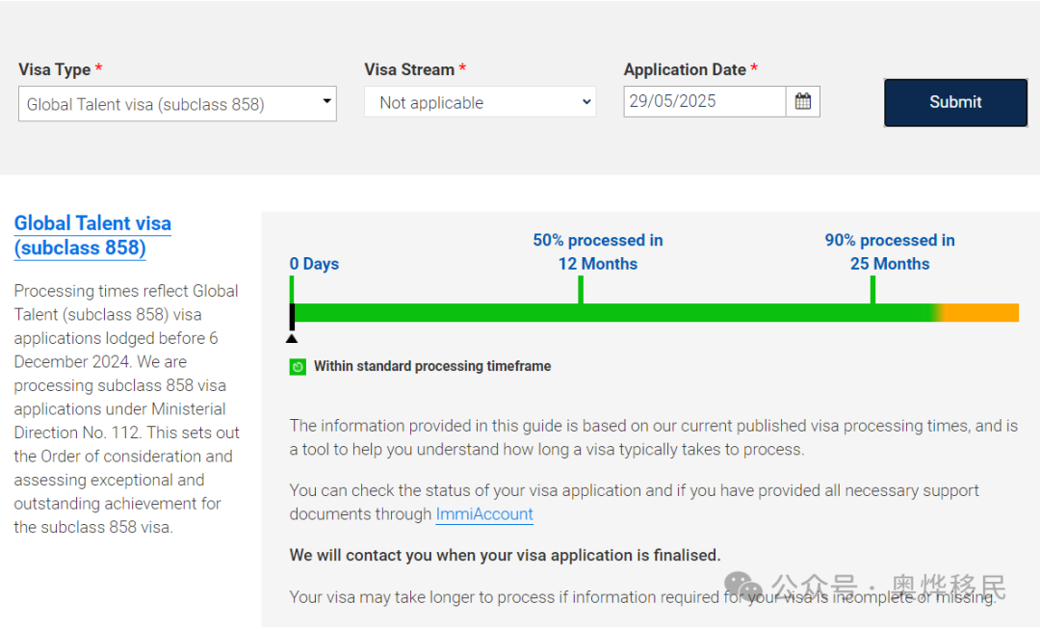
Task: Click the 'Within standard processing timeframe' legend text
Action: (432, 366)
